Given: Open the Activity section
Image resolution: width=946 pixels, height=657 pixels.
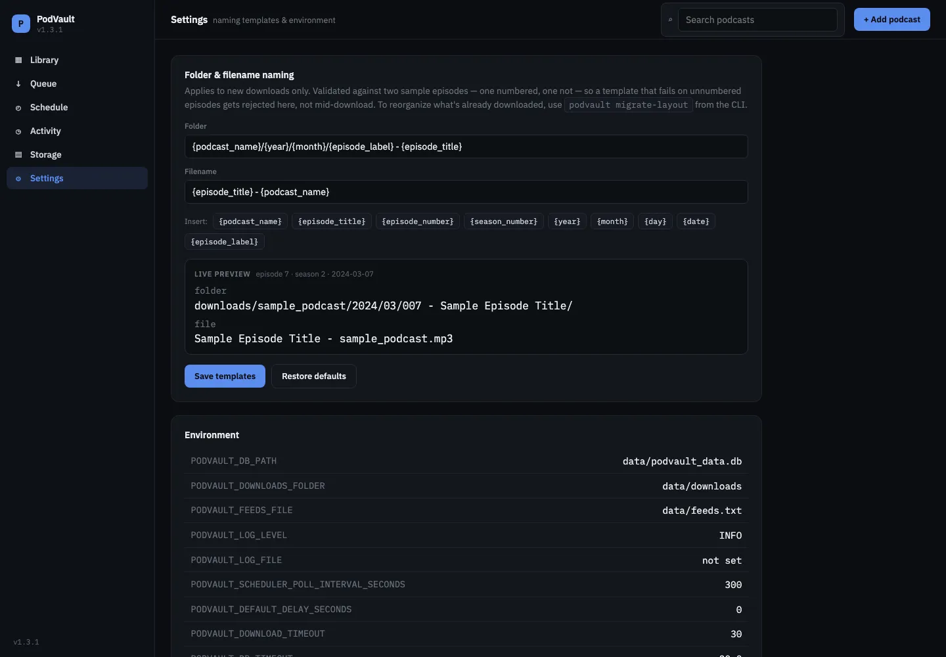Looking at the screenshot, I should [x=77, y=131].
